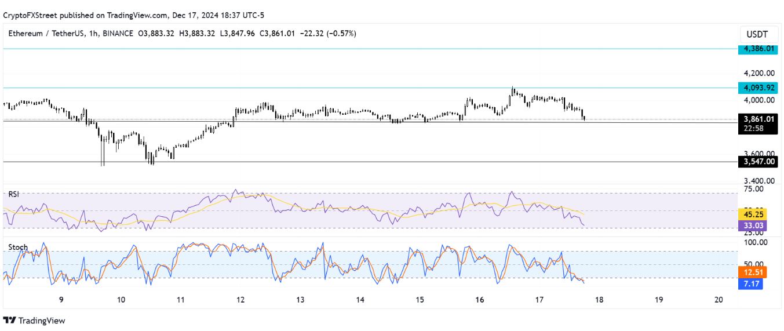
Task: Click the 4,386.01 cyan price label
Action: tap(758, 49)
